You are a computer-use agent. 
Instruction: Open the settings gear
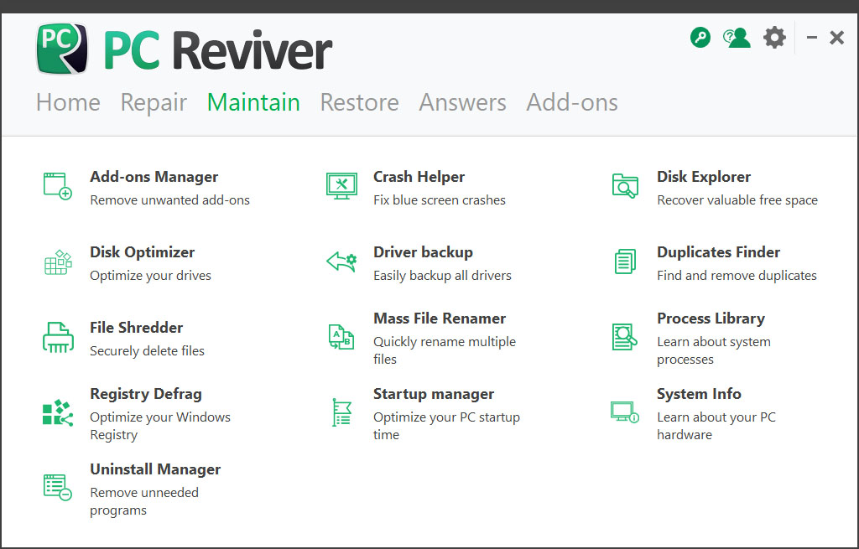pos(773,37)
